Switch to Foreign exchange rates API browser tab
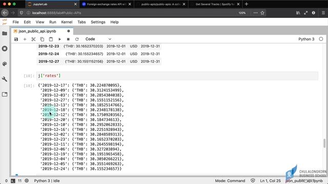Image resolution: width=328 pixels, height=184 pixels. pyautogui.click(x=106, y=4)
